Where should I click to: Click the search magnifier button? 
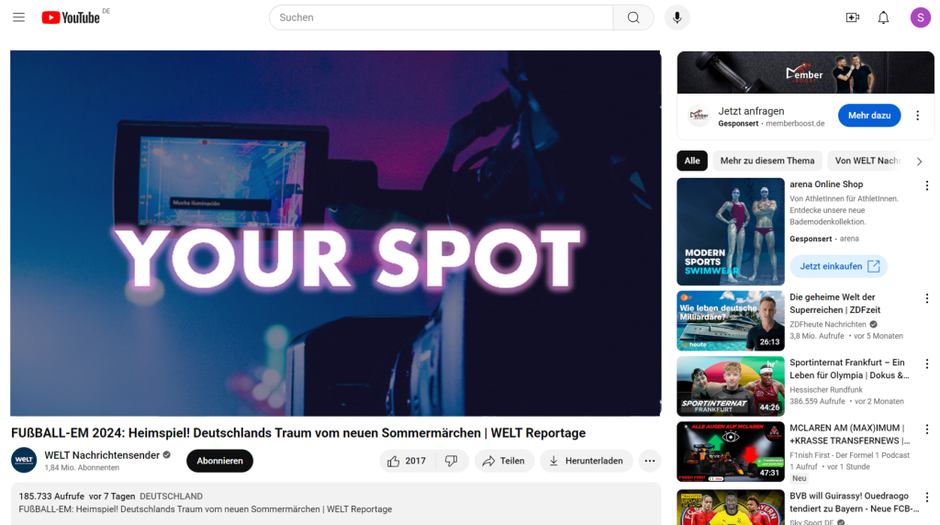[633, 17]
